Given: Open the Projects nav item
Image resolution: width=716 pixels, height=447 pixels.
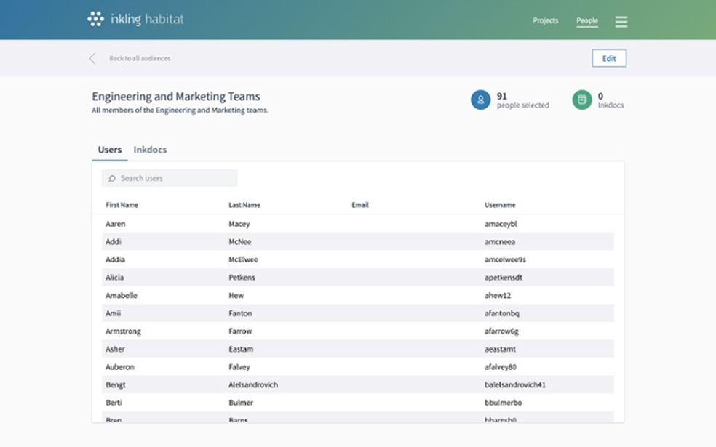Looking at the screenshot, I should coord(545,21).
